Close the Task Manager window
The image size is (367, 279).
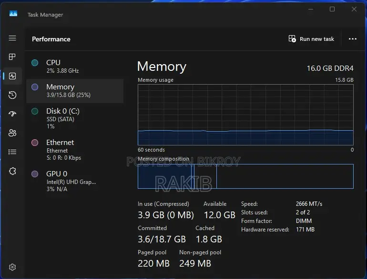click(354, 9)
